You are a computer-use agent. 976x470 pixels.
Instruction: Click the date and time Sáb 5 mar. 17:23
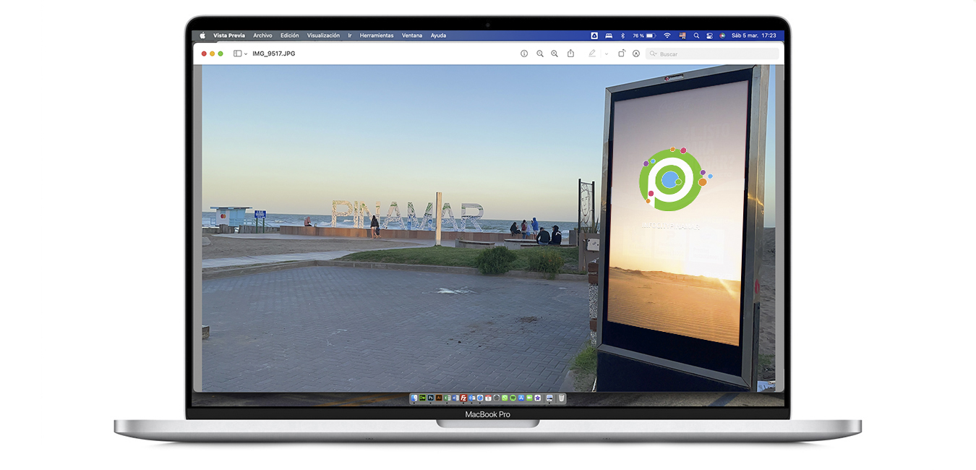(x=754, y=35)
